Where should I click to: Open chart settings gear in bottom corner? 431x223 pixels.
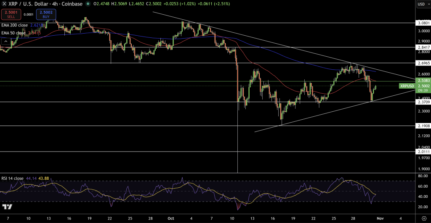(x=424, y=218)
